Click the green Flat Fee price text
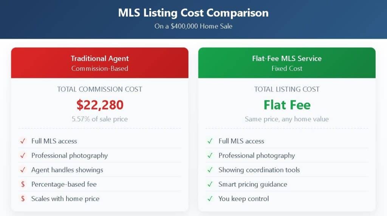The height and width of the screenshot is (216, 387). pyautogui.click(x=287, y=105)
